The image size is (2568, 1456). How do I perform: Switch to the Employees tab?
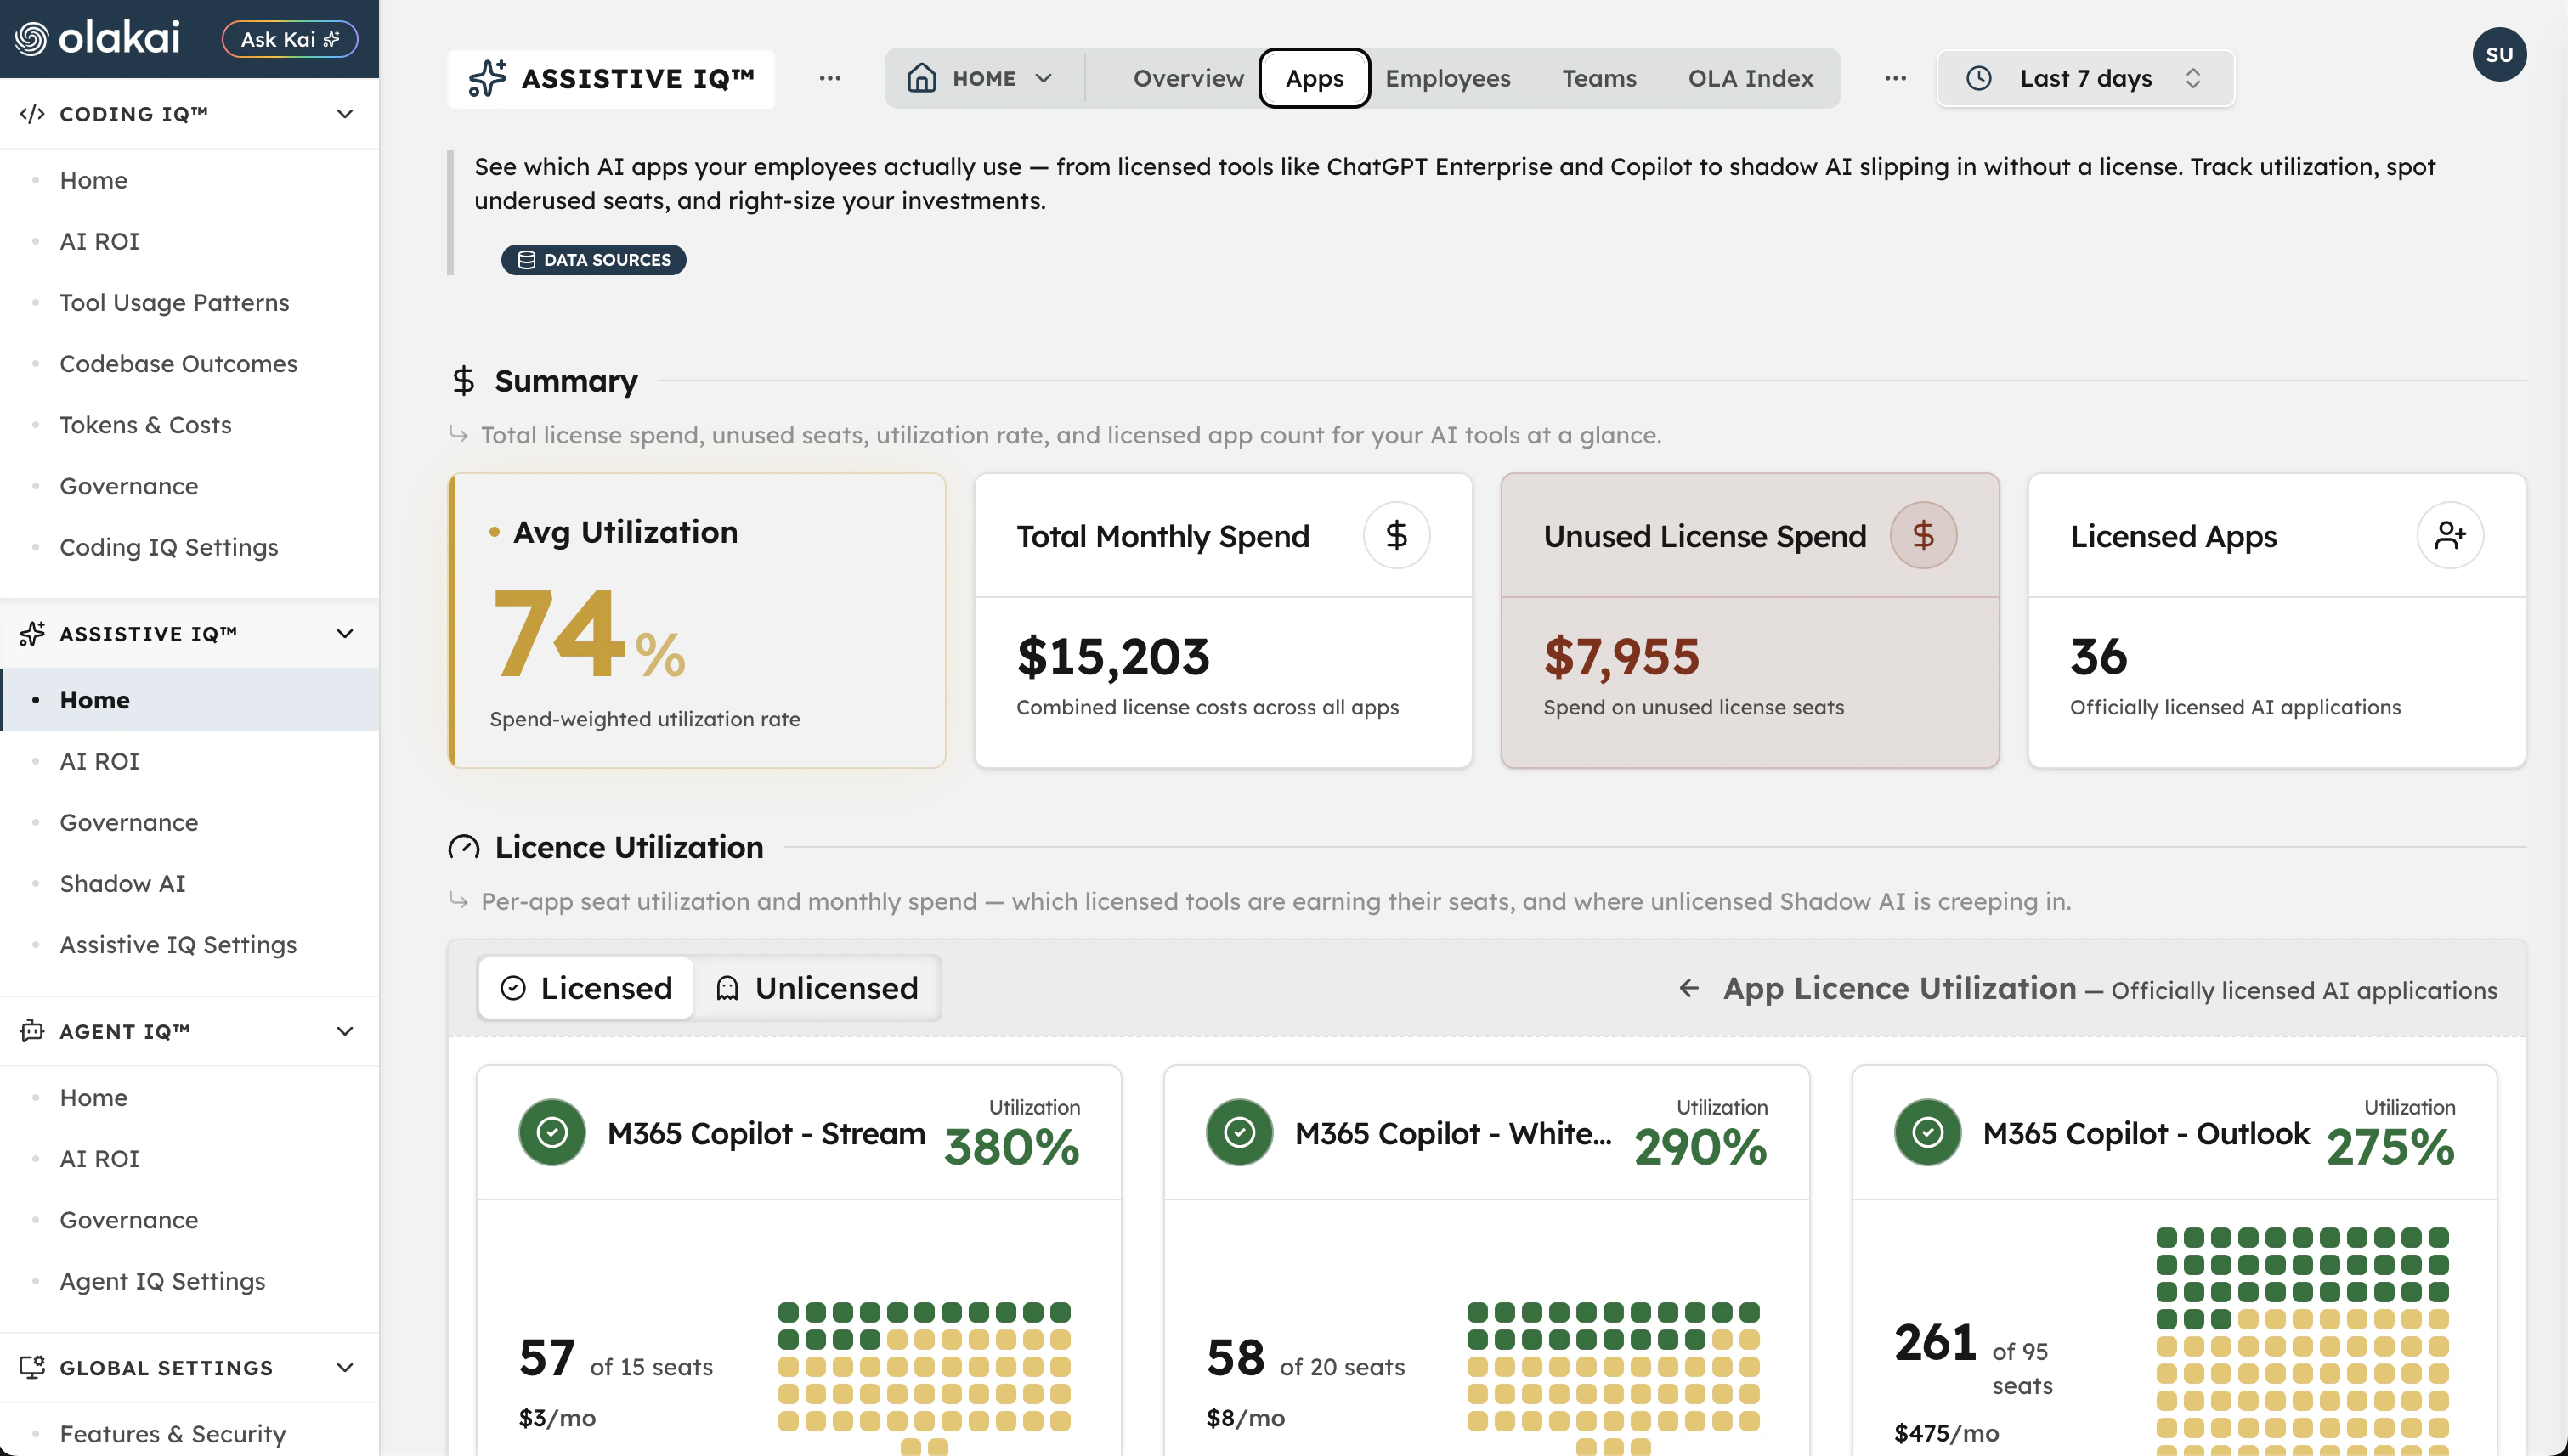click(x=1447, y=78)
